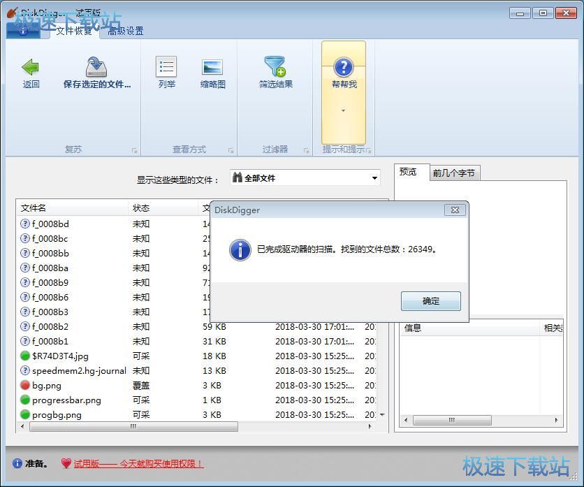
Task: Click the 信息 column header
Action: pyautogui.click(x=470, y=328)
